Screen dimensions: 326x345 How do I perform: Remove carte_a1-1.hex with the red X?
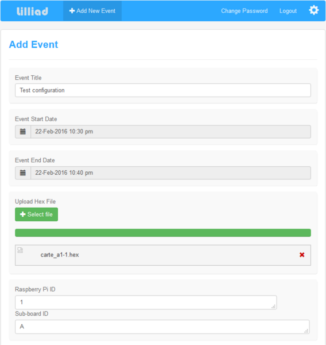coord(302,255)
